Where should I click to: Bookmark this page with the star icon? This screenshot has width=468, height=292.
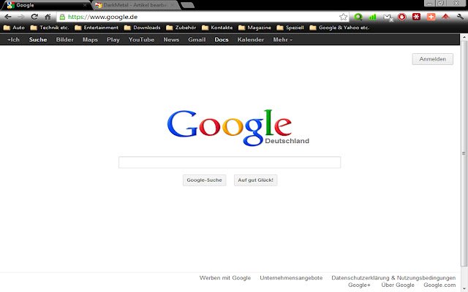[x=343, y=17]
